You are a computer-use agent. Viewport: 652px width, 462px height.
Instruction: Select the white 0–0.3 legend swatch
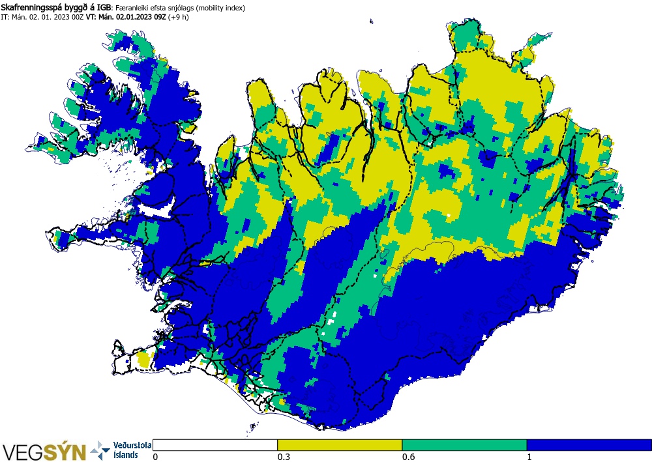tap(215, 445)
